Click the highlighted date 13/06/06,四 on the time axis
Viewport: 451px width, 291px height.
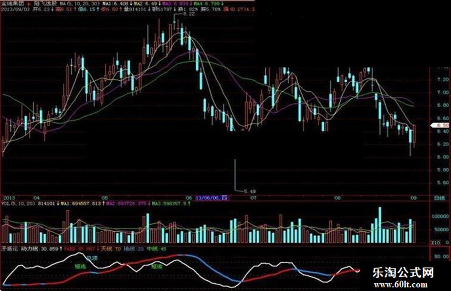point(212,198)
